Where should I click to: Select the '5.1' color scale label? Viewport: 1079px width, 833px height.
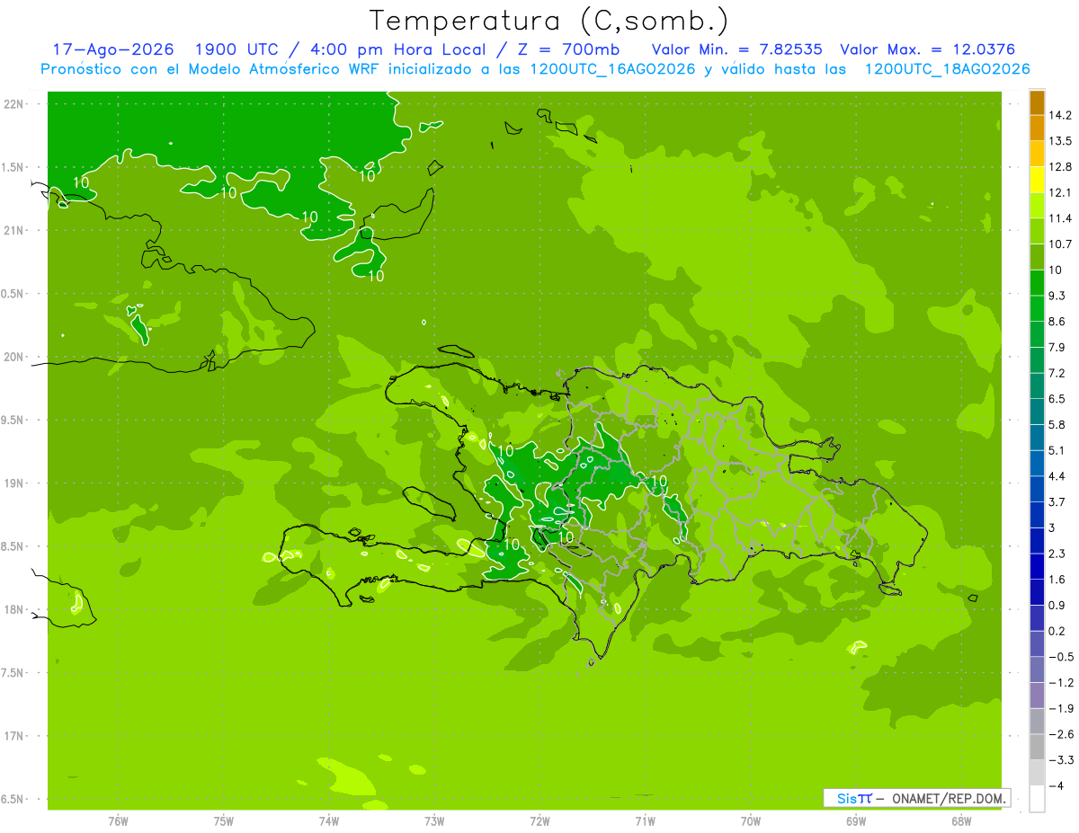[1057, 450]
